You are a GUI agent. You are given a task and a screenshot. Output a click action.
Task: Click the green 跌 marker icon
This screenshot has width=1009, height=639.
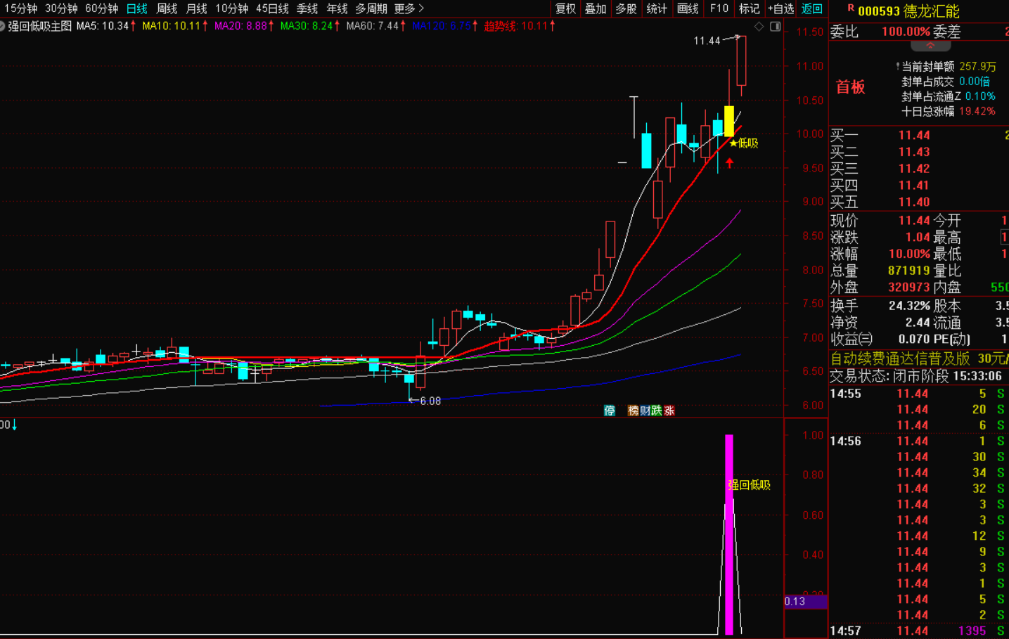tap(657, 411)
